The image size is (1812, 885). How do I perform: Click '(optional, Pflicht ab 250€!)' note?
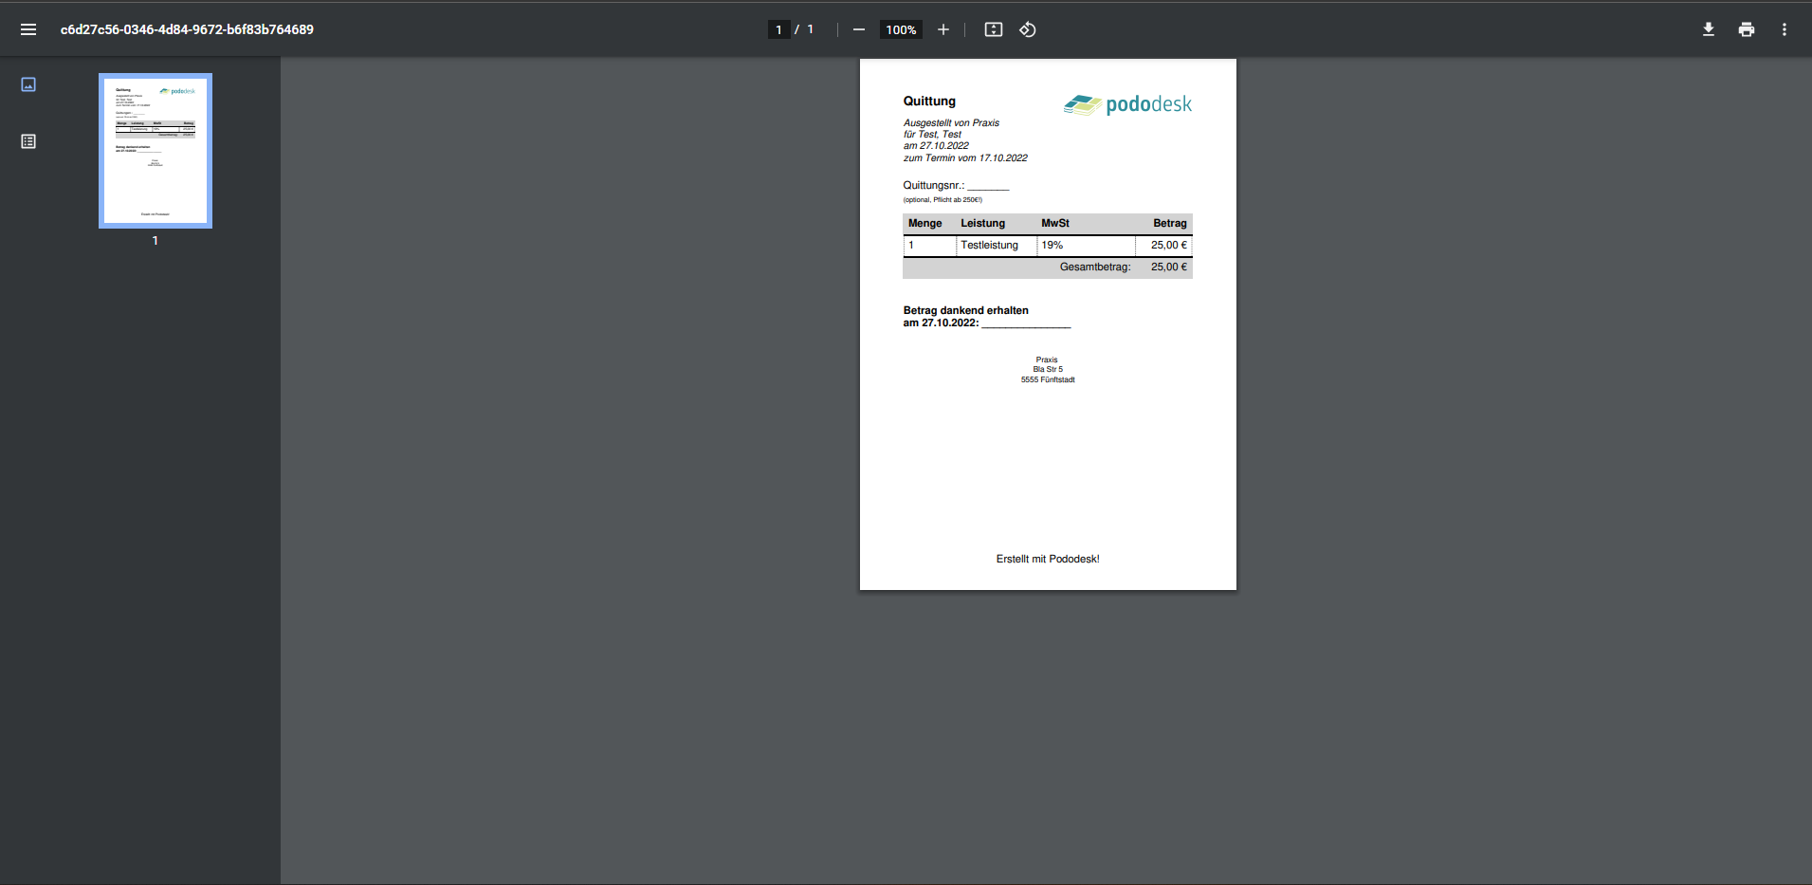point(943,200)
